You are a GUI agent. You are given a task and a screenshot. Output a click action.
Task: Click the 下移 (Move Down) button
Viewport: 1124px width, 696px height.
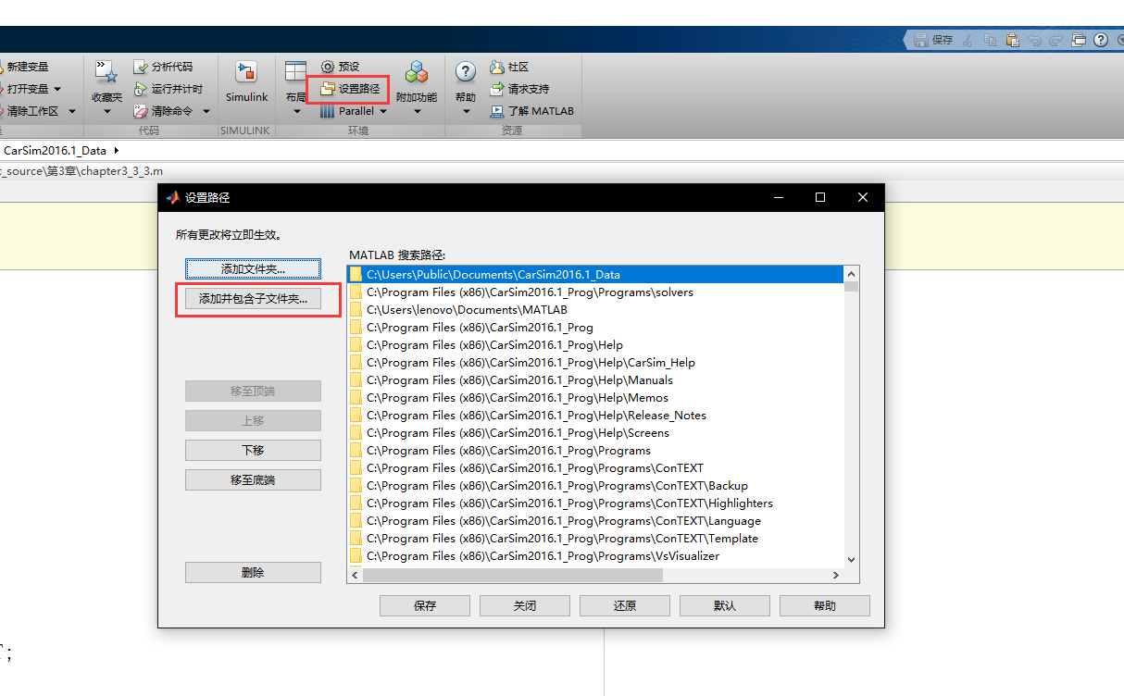pyautogui.click(x=253, y=450)
